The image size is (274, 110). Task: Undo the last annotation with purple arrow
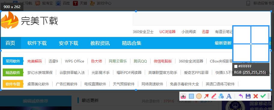(241, 96)
